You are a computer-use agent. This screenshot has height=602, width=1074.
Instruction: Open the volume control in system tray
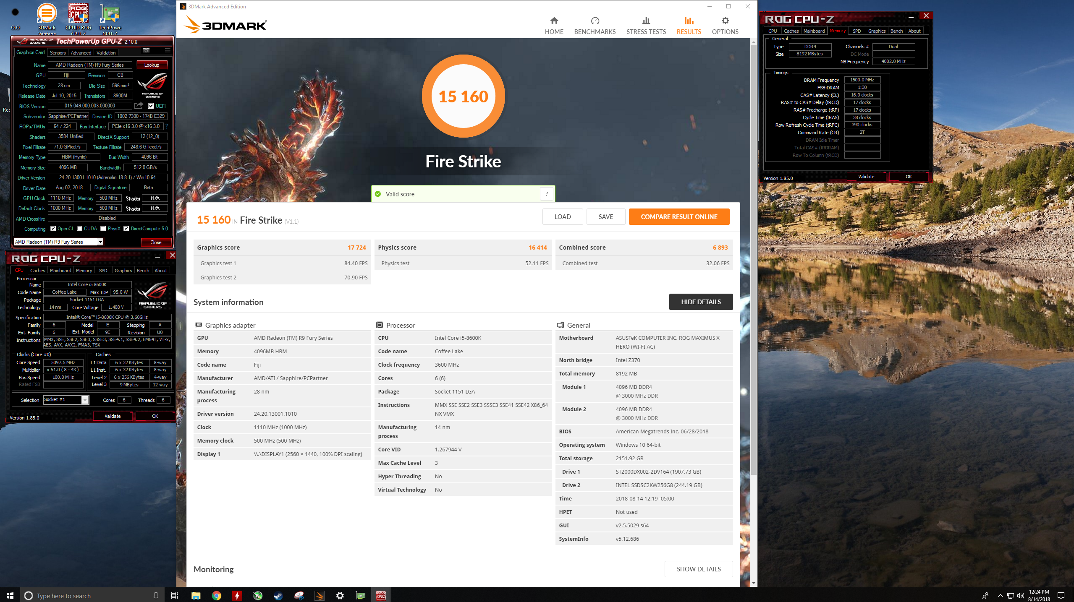click(x=1021, y=596)
